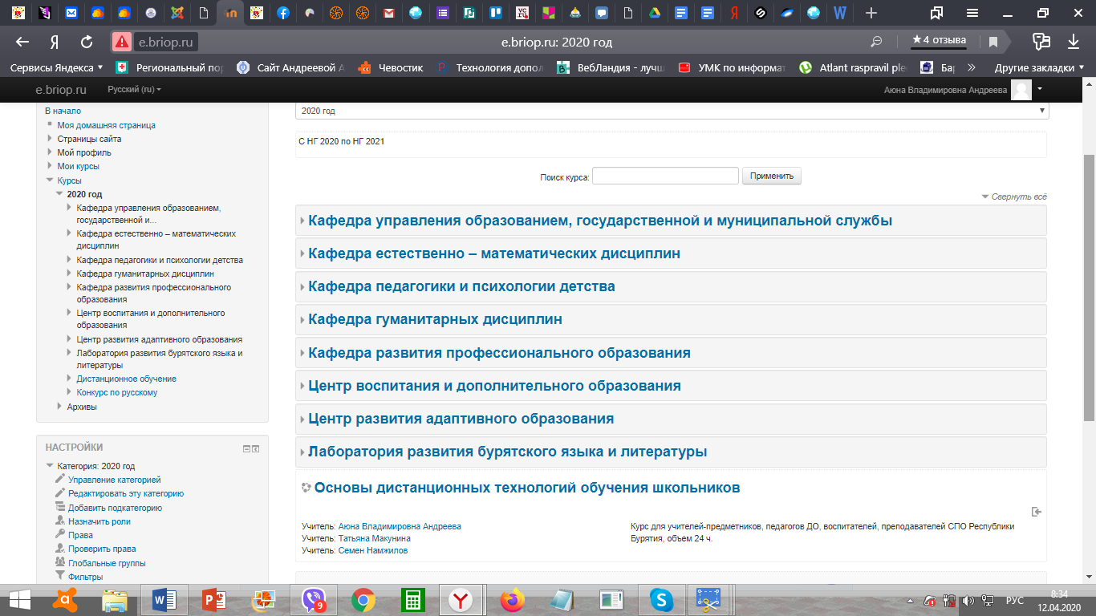Expand 'Центр развития адаптивного образования' section
The width and height of the screenshot is (1096, 616).
[x=461, y=419]
